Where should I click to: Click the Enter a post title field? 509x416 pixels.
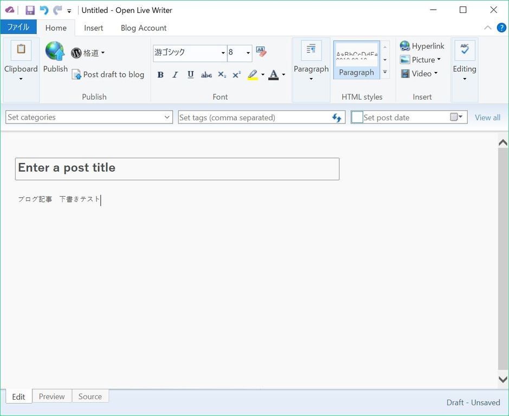coord(177,169)
